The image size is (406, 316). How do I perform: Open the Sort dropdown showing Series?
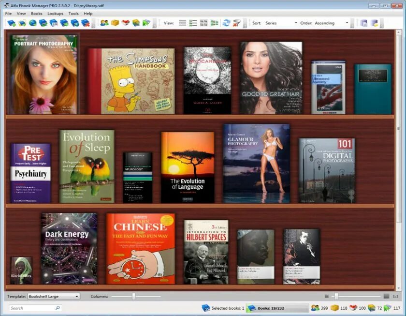pyautogui.click(x=281, y=23)
